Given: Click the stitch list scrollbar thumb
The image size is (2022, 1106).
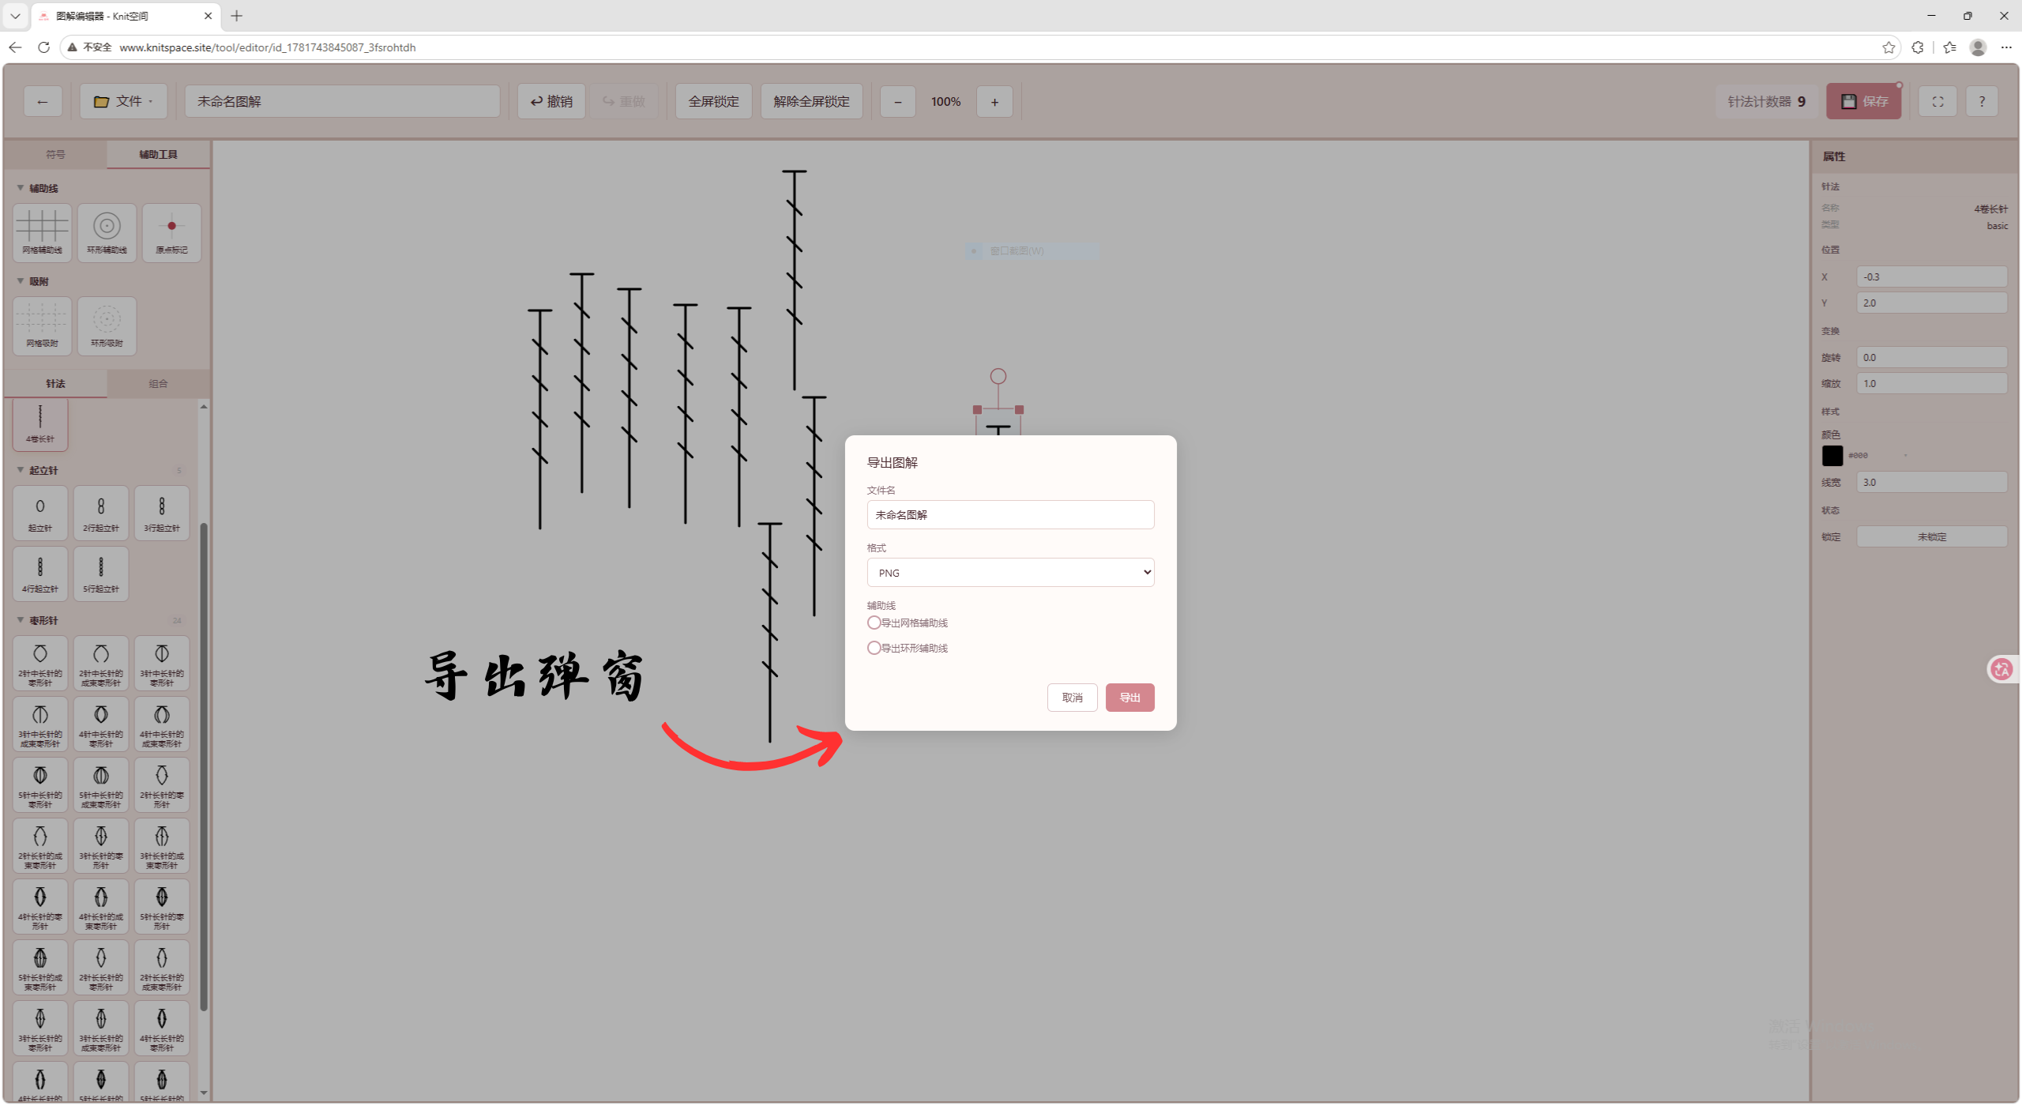Looking at the screenshot, I should click(204, 766).
